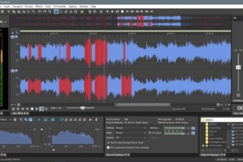The width and height of the screenshot is (243, 162).
Task: Click the Settings button in Record Options
Action: pos(154,128)
